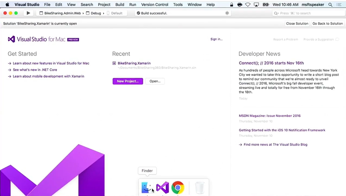Open iOS 10 Notification Framework article
Image resolution: width=346 pixels, height=196 pixels.
[282, 130]
